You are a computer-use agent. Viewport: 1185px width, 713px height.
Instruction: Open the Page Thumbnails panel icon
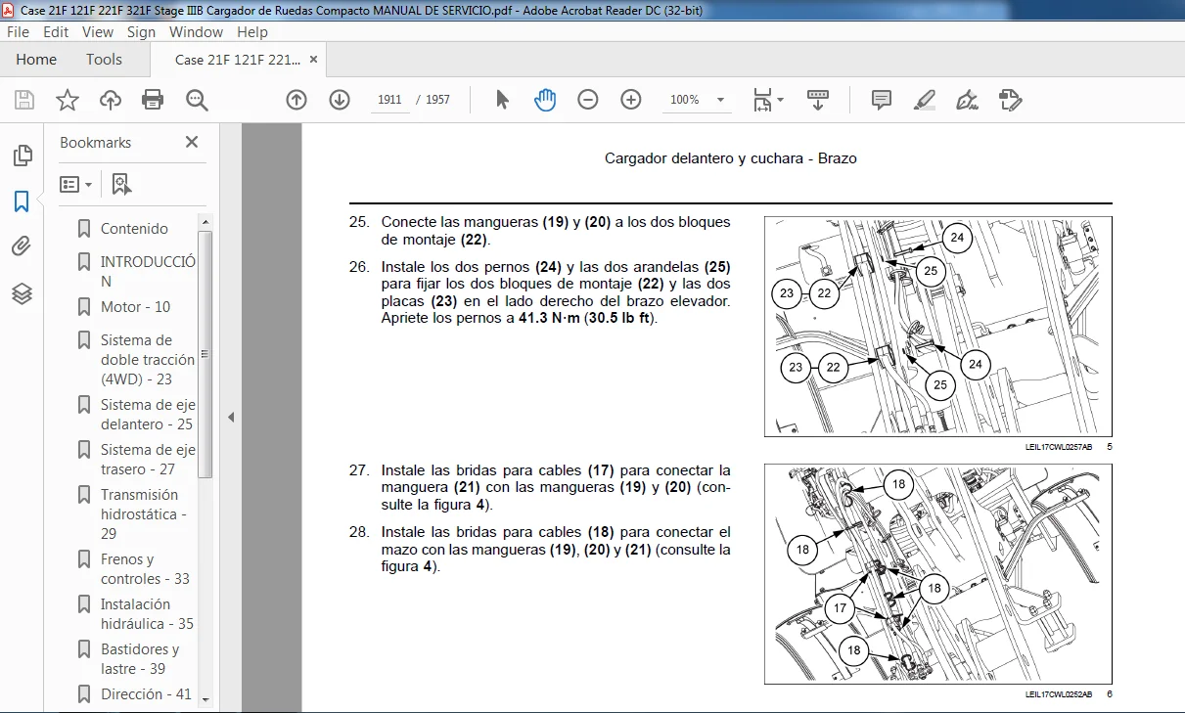pos(22,156)
